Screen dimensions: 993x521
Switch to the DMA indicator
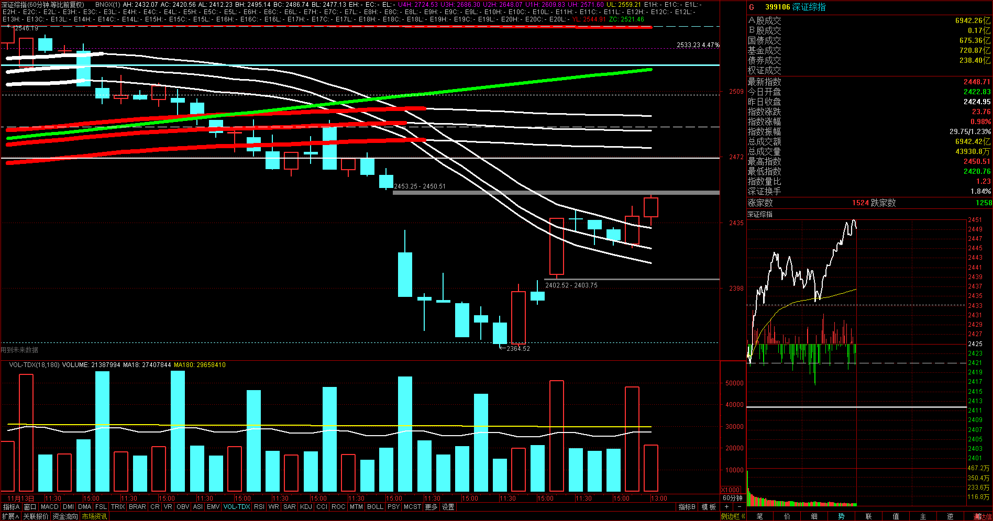pos(85,507)
